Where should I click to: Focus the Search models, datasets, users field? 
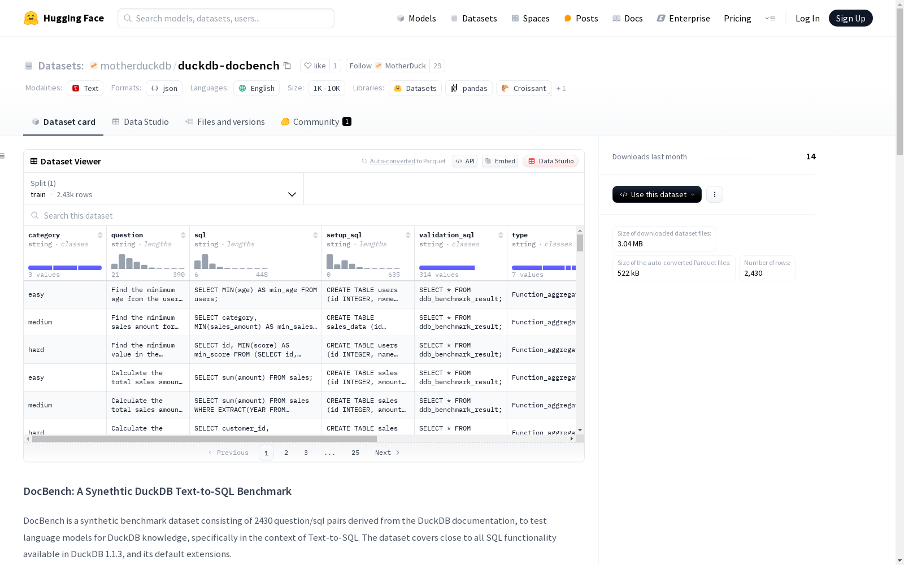[x=226, y=18]
